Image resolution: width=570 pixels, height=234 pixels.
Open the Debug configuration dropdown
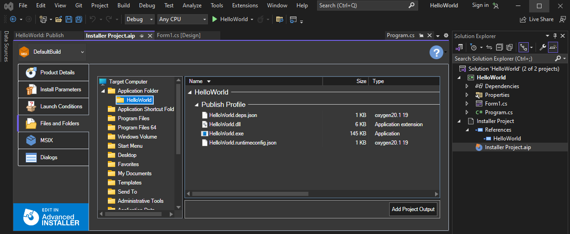[140, 19]
